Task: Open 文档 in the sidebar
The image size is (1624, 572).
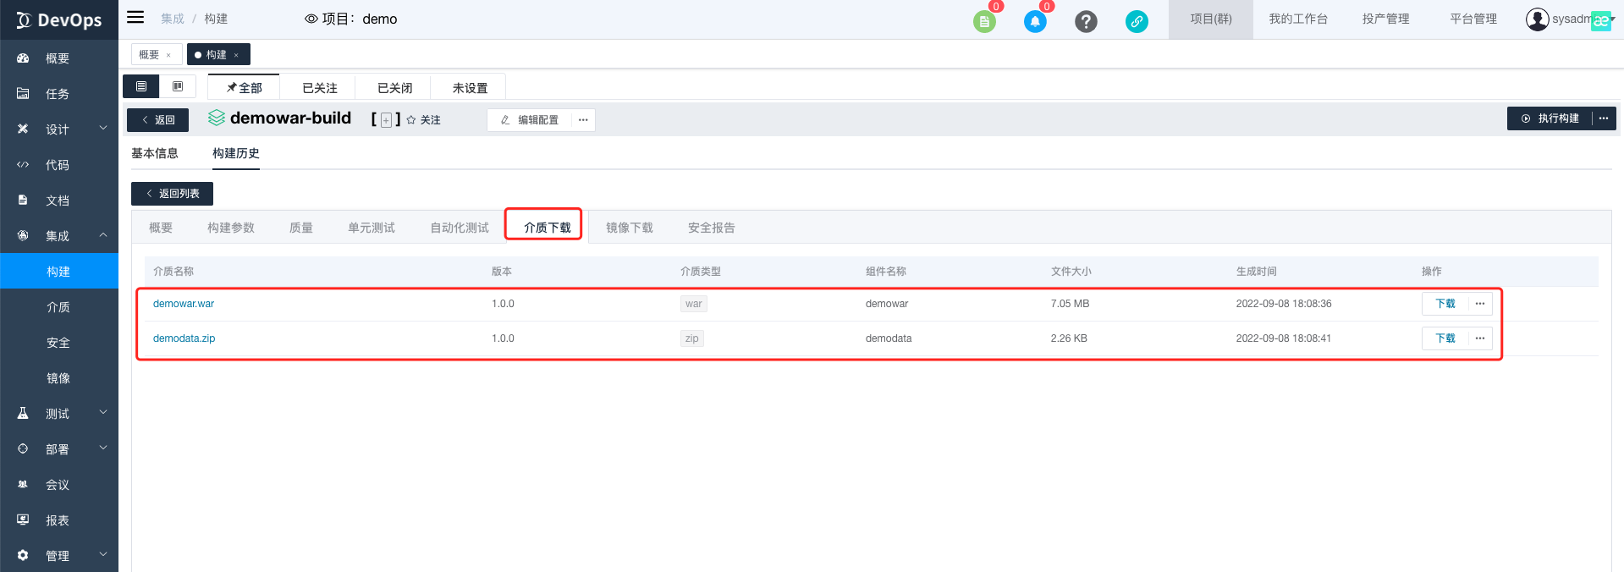Action: tap(59, 201)
